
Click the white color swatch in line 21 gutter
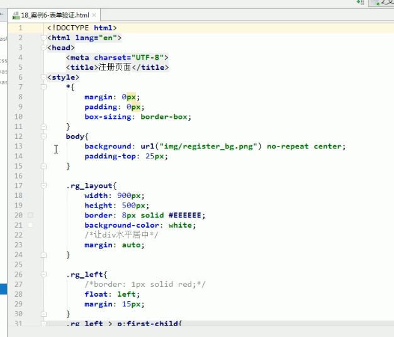click(30, 225)
